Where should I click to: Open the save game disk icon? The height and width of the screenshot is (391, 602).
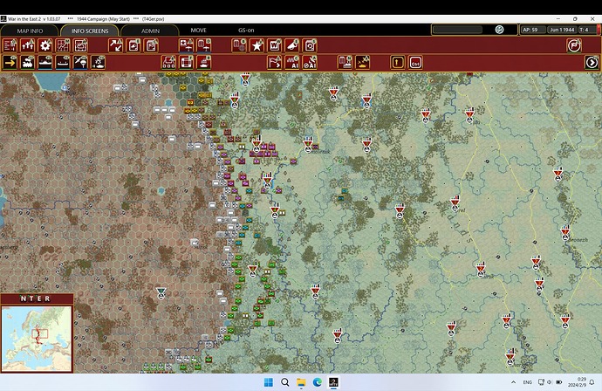(310, 45)
